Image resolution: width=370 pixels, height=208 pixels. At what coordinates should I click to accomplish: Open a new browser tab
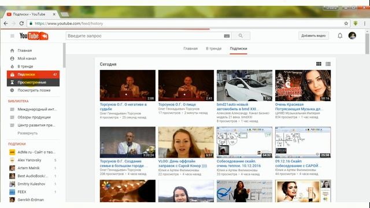click(x=64, y=14)
